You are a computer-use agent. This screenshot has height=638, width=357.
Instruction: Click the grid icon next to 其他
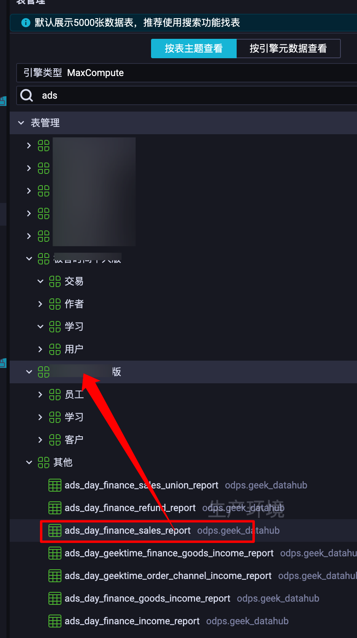44,463
